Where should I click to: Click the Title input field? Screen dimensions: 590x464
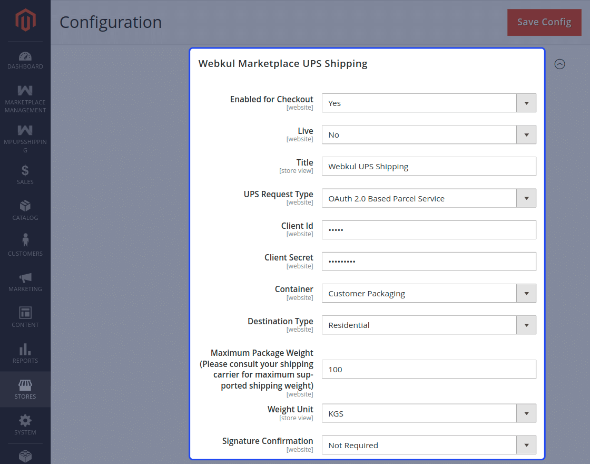point(429,166)
